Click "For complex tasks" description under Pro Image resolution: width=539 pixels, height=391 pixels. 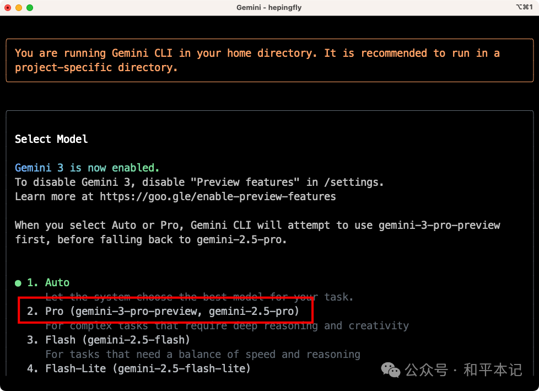(227, 326)
